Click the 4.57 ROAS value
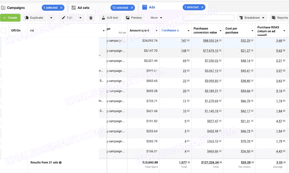The height and width of the screenshot is (173, 289). (279, 121)
